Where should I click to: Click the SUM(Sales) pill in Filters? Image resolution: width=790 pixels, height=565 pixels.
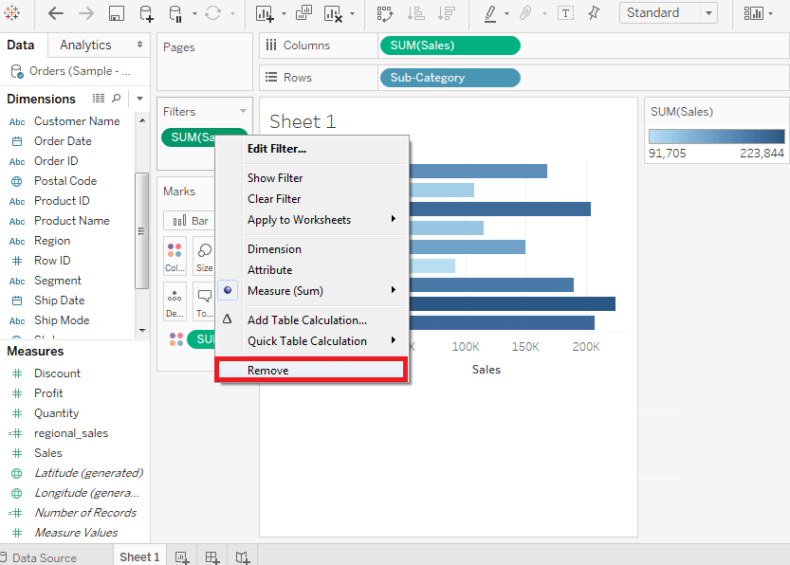[x=189, y=137]
